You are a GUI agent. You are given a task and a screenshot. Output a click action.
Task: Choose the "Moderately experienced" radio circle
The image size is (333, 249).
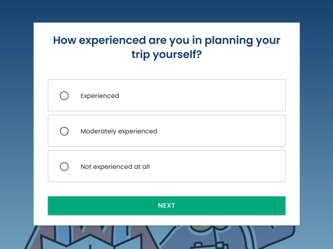pos(64,131)
